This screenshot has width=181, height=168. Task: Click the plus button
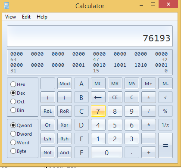coord(149,152)
